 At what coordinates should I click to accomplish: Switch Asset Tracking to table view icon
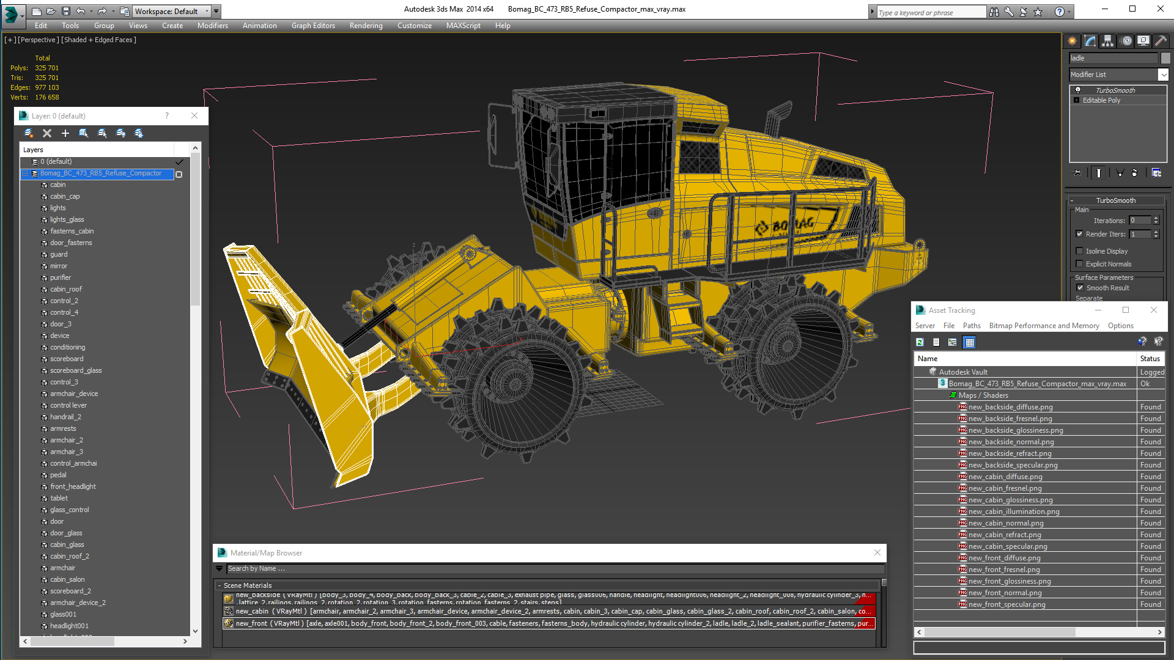coord(970,342)
